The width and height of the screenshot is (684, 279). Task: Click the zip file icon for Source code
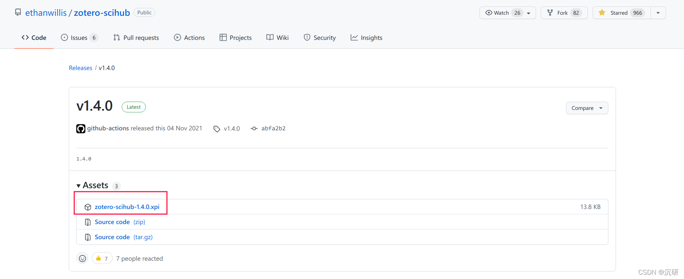tap(88, 222)
